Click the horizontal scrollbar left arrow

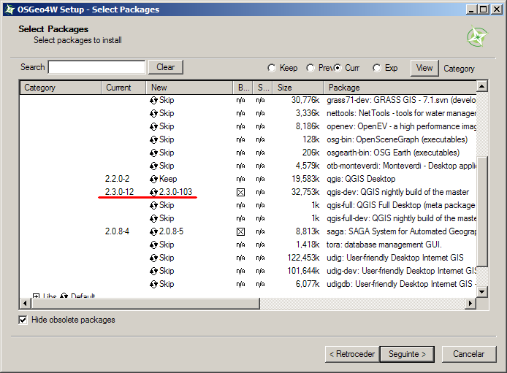[x=26, y=304]
